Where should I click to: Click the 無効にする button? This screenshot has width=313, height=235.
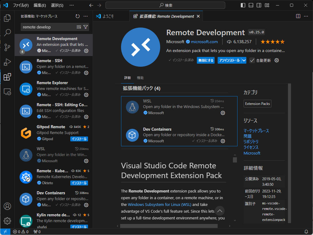coord(206,60)
